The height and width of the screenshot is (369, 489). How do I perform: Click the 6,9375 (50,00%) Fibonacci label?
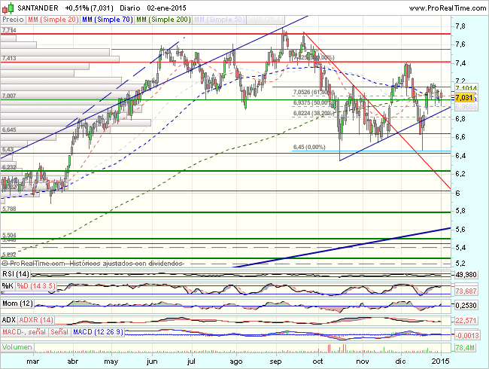pos(312,102)
